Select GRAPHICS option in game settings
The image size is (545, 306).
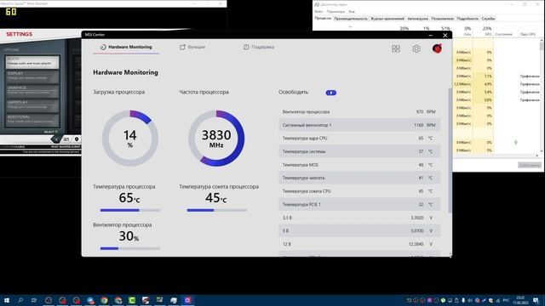tap(32, 91)
